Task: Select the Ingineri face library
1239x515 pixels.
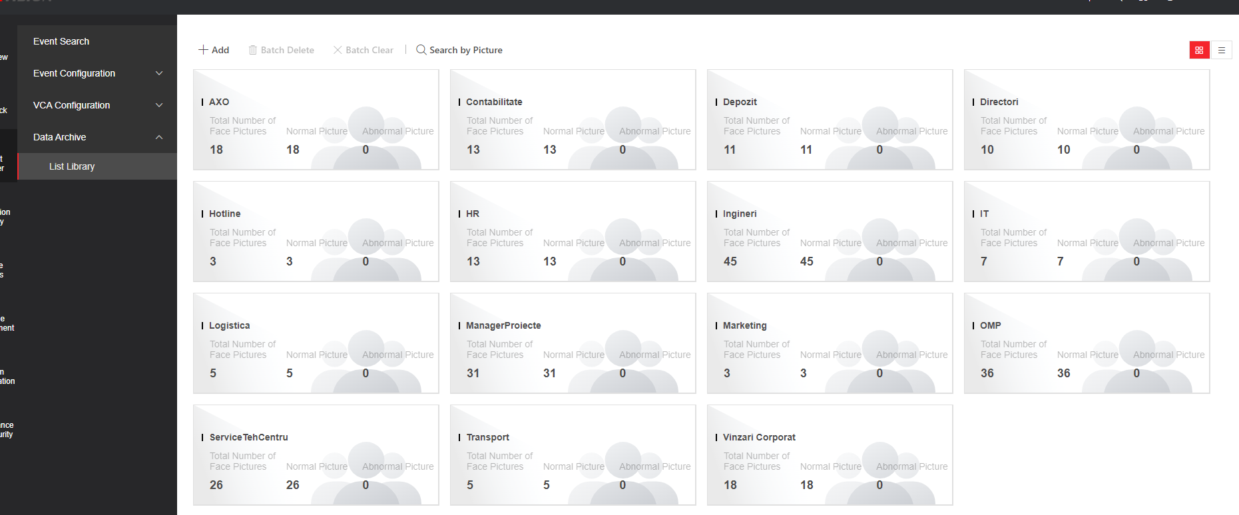Action: click(x=830, y=232)
